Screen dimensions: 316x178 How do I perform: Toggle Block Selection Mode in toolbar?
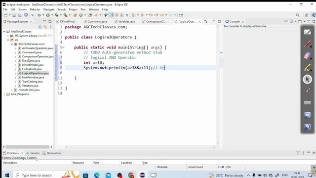pos(122,15)
